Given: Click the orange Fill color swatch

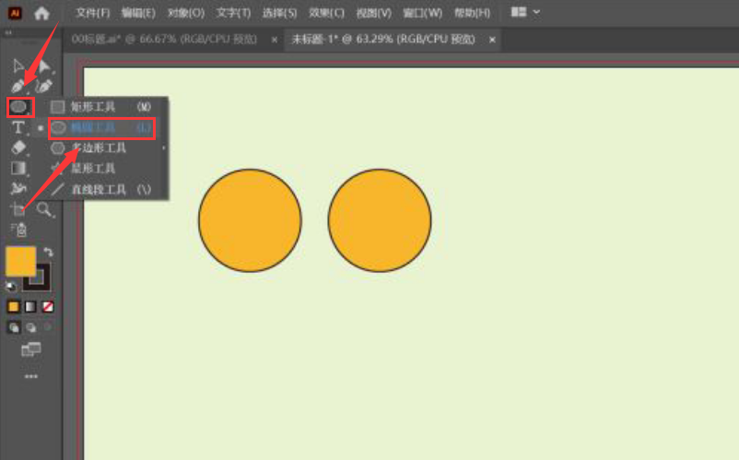Looking at the screenshot, I should [x=20, y=261].
